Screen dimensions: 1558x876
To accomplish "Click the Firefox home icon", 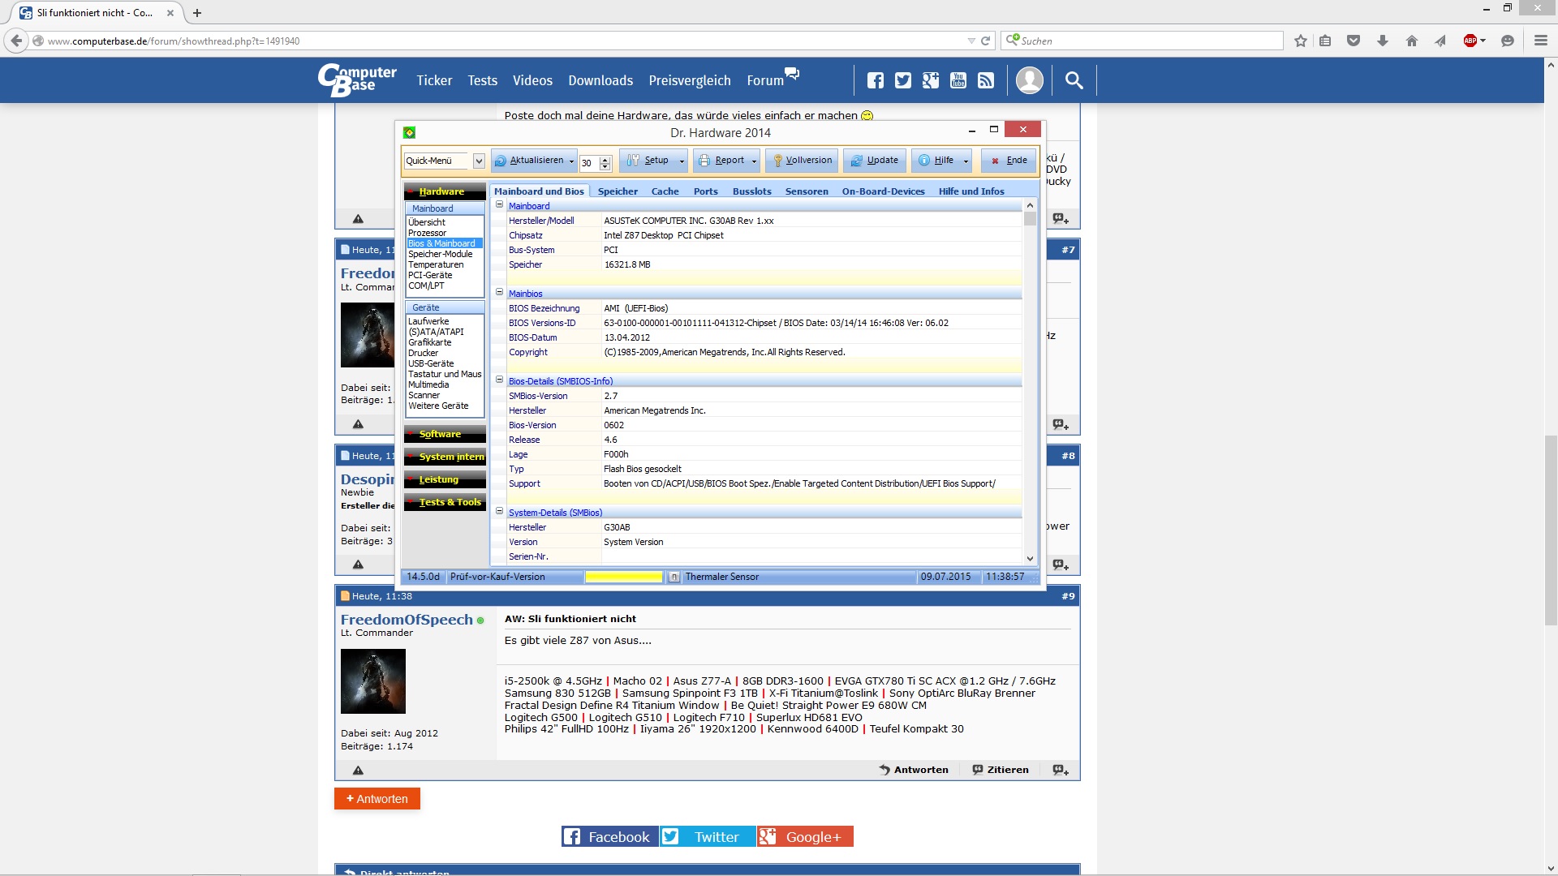I will click(1412, 41).
